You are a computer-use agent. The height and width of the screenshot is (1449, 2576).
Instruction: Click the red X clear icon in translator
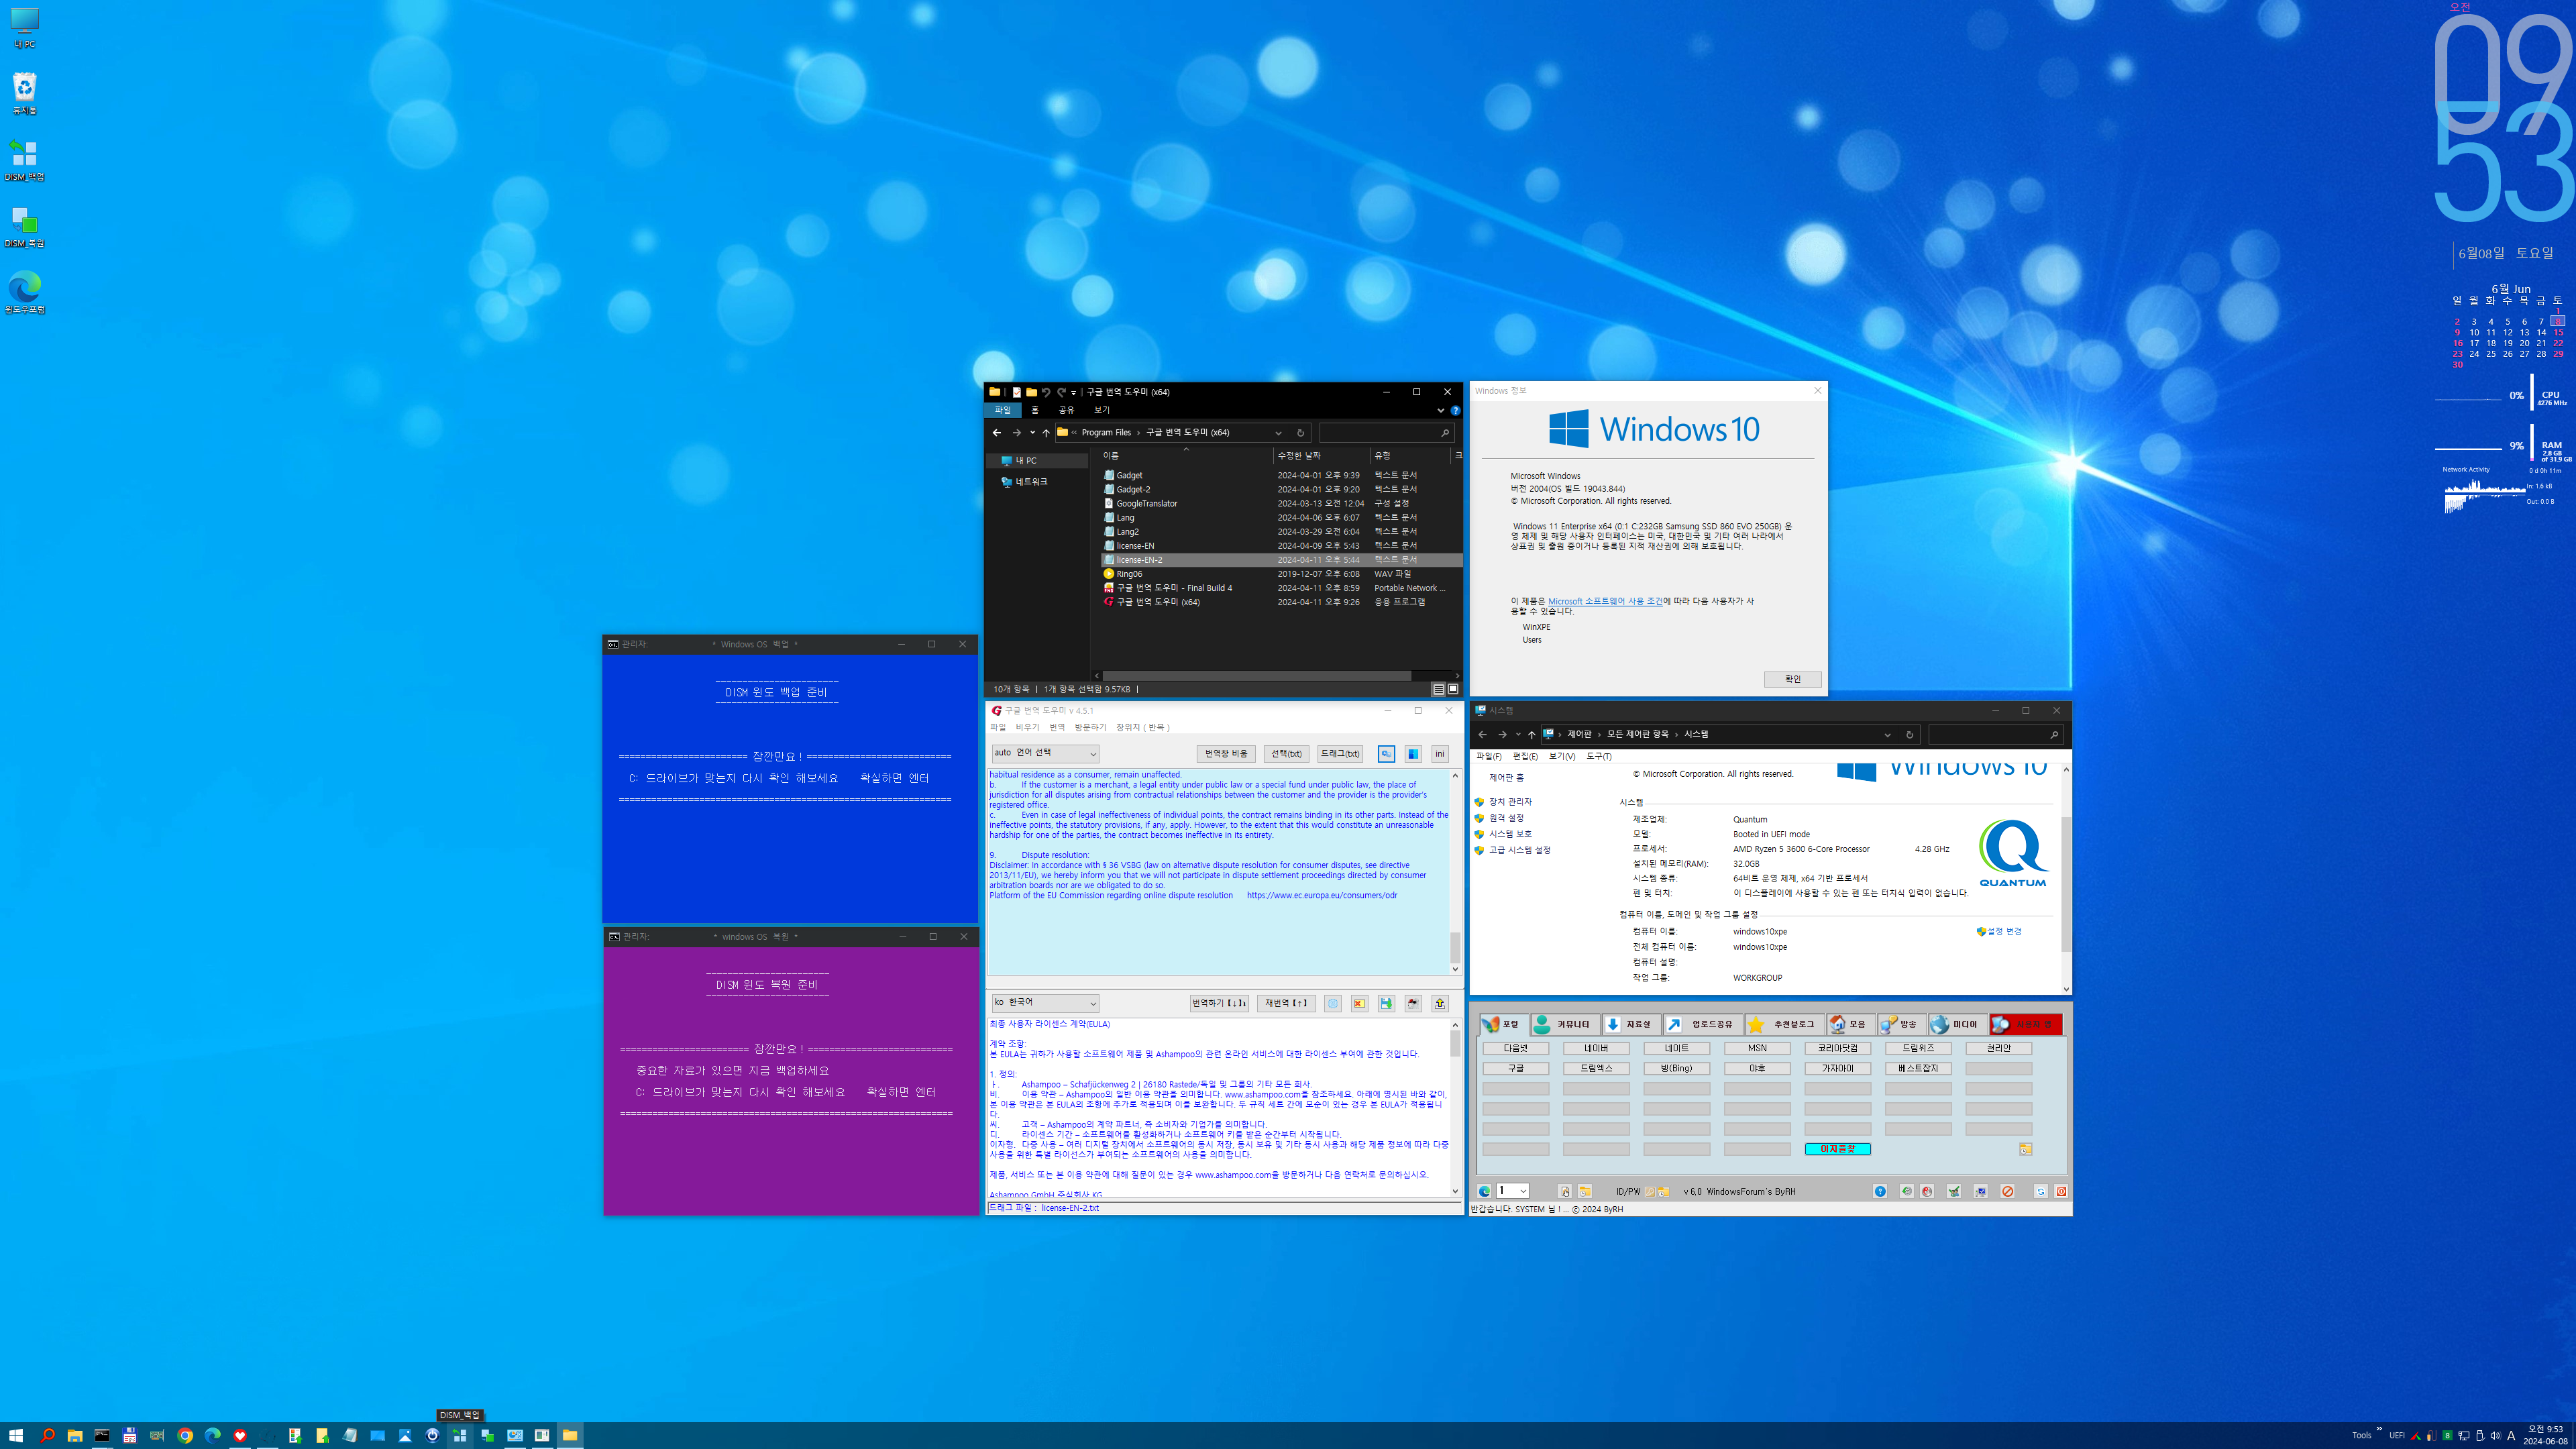click(x=1359, y=1003)
